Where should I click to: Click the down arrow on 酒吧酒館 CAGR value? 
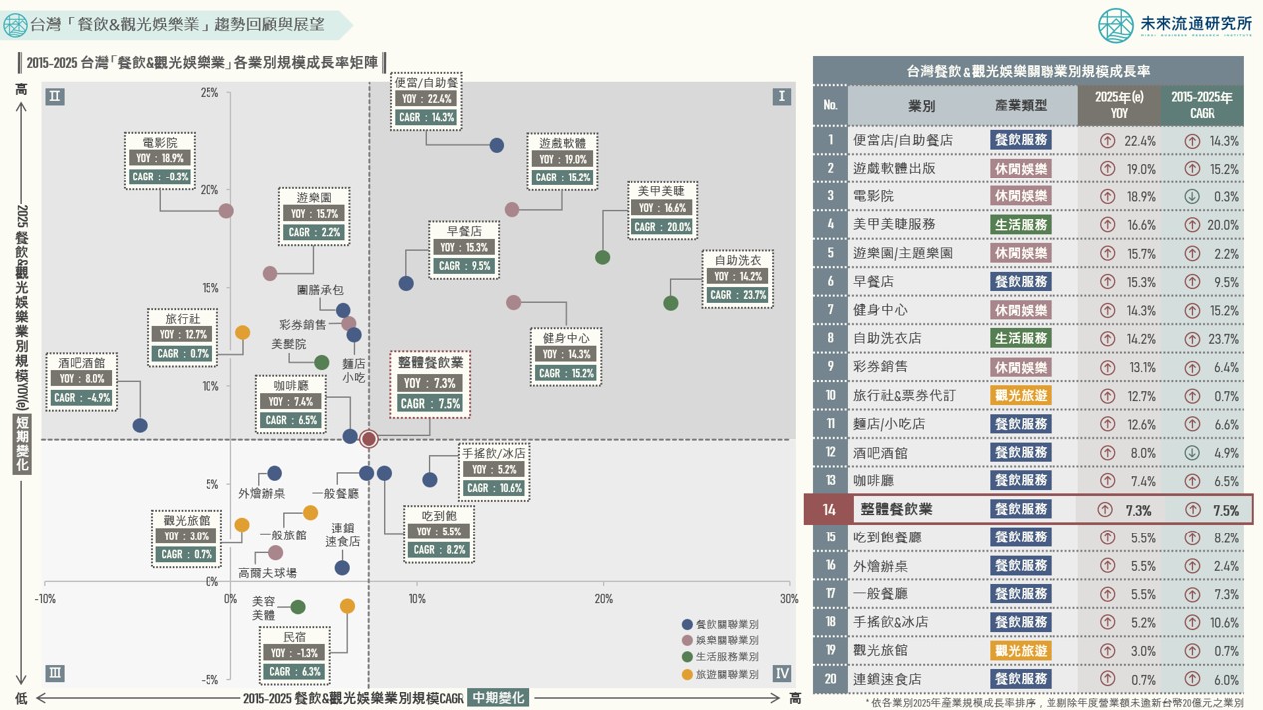point(1193,454)
